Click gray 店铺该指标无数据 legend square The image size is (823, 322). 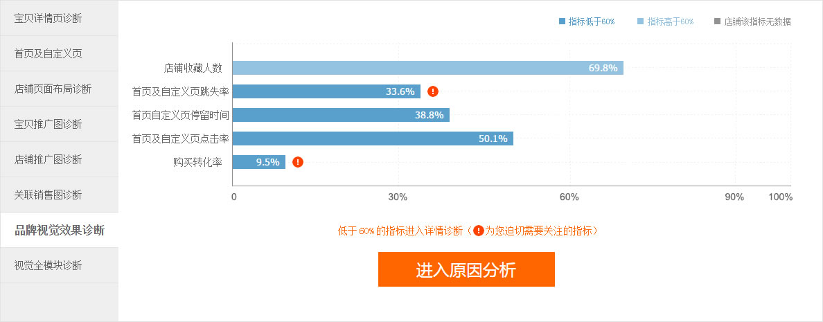pos(717,21)
